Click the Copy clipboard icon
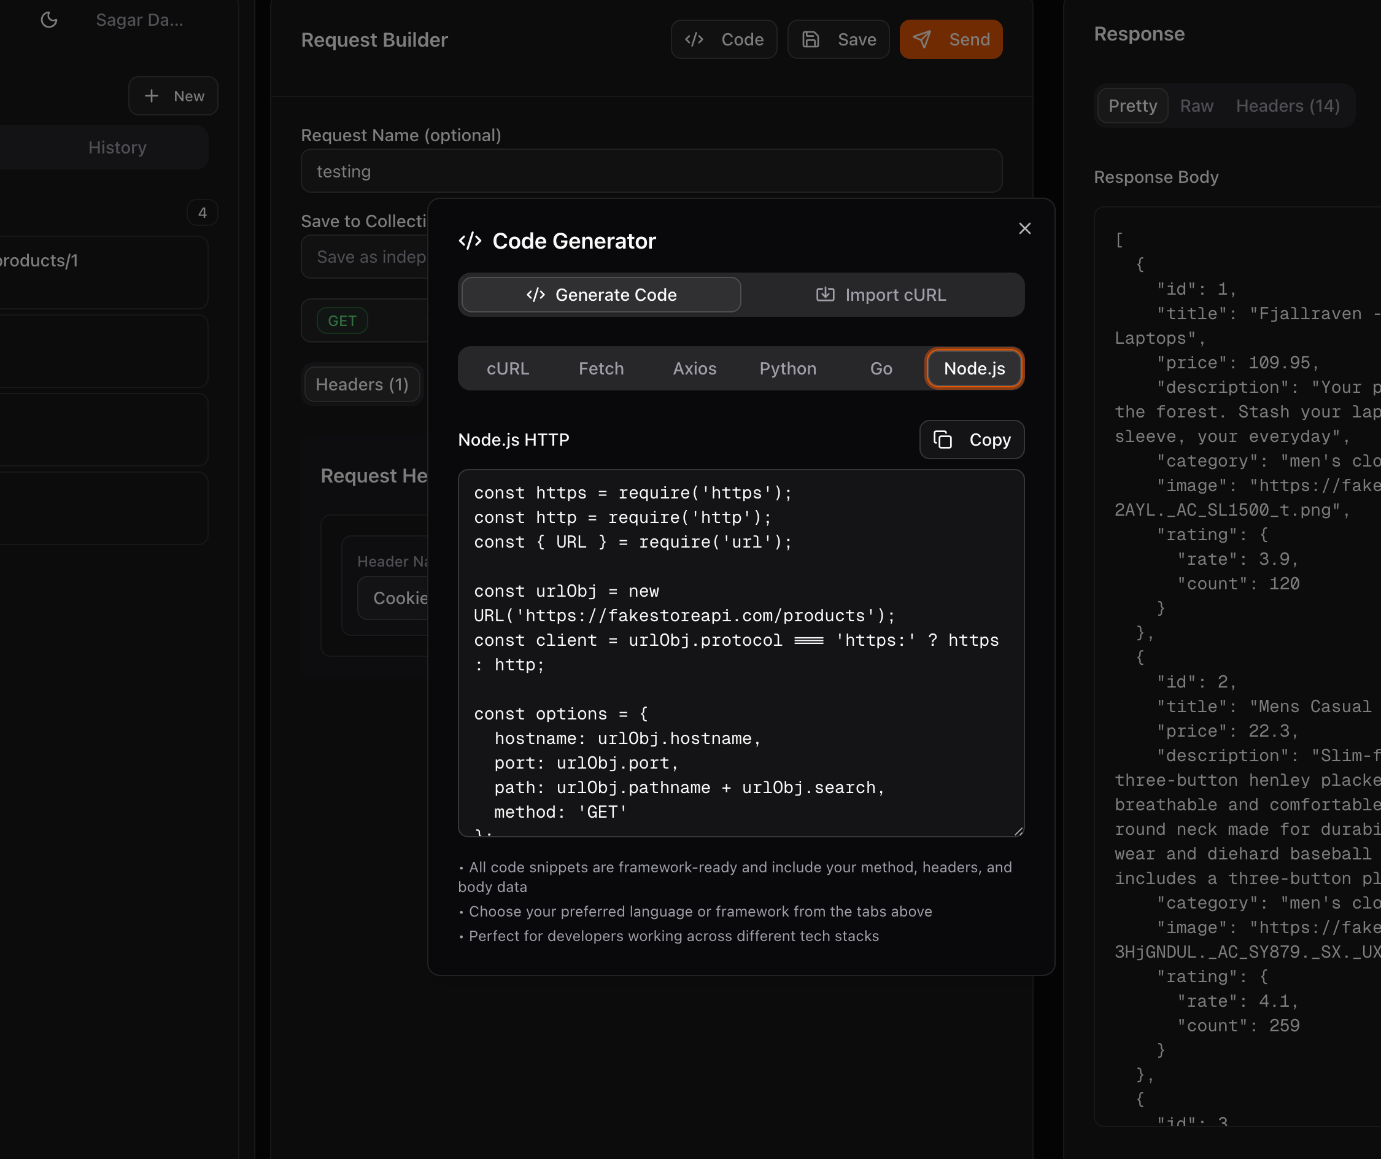The width and height of the screenshot is (1381, 1159). coord(942,440)
